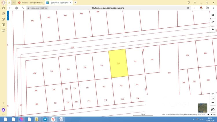The width and height of the screenshot is (217, 122).
Task: Open Yandex account icon next to back arrow
Action: tap(16, 8)
